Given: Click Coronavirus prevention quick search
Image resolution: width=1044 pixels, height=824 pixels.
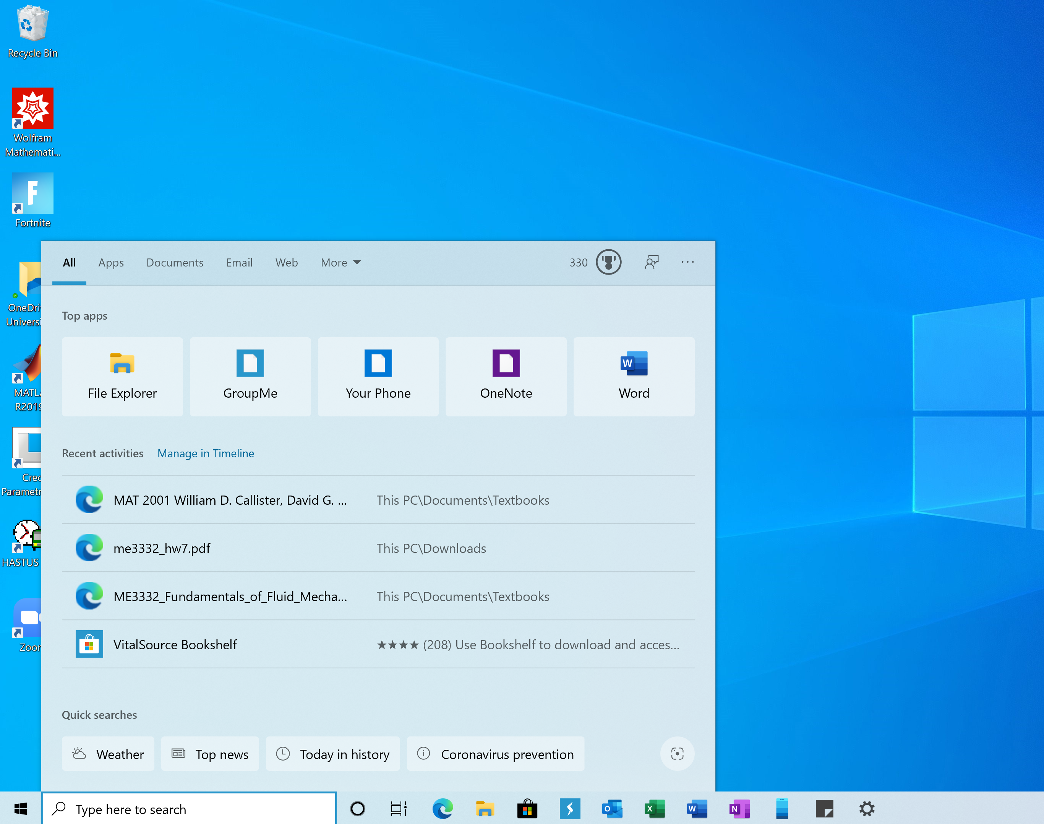Looking at the screenshot, I should point(495,754).
